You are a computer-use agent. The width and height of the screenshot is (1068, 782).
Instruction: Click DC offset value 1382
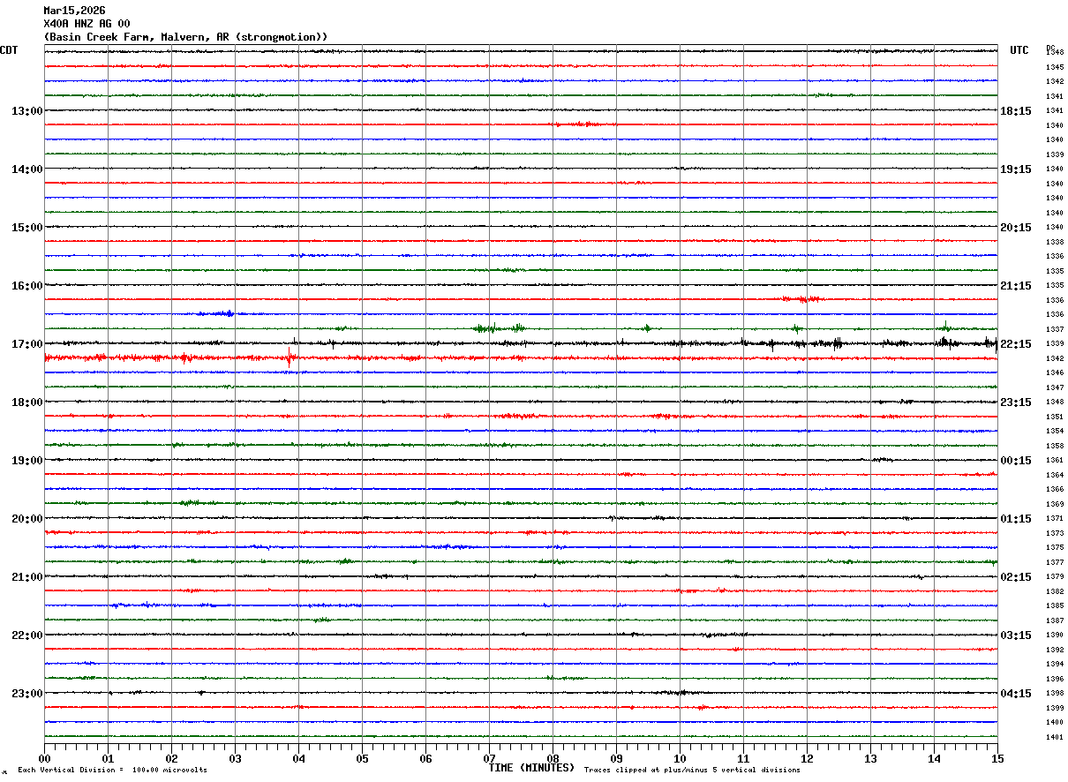pos(1055,591)
